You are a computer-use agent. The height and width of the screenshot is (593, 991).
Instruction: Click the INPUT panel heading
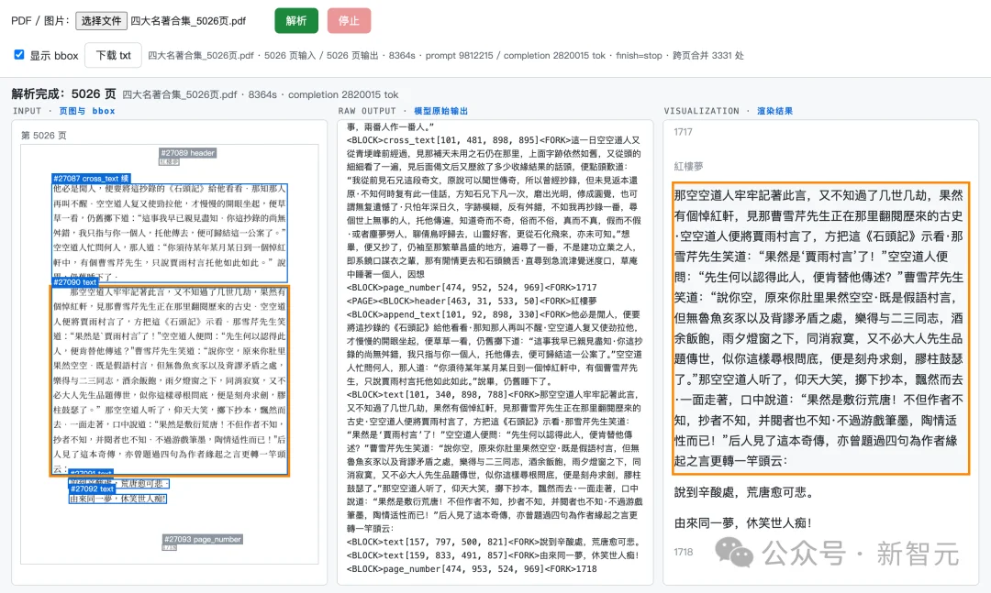(28, 111)
